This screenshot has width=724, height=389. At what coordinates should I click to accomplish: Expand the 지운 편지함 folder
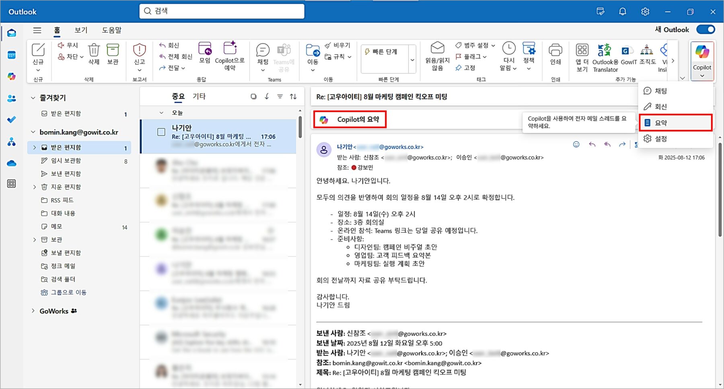pos(35,187)
